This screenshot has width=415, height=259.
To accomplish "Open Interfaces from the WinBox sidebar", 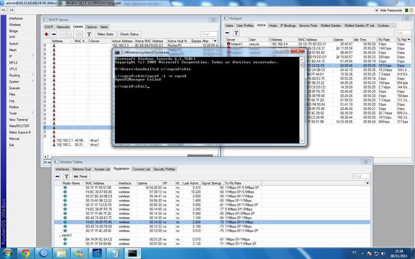I will [x=16, y=18].
